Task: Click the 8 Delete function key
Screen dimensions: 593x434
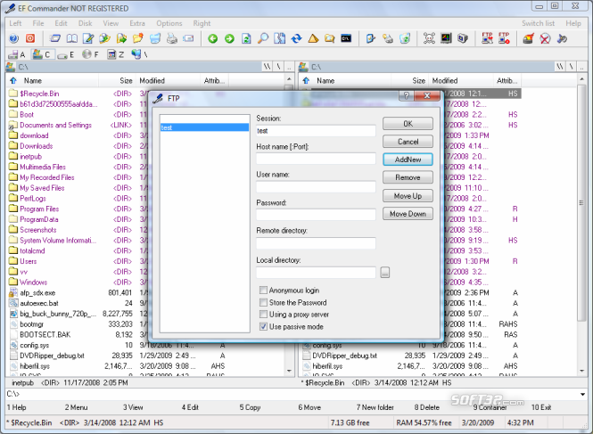Action: pos(427,407)
